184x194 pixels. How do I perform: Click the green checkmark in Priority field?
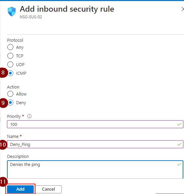pos(179,124)
